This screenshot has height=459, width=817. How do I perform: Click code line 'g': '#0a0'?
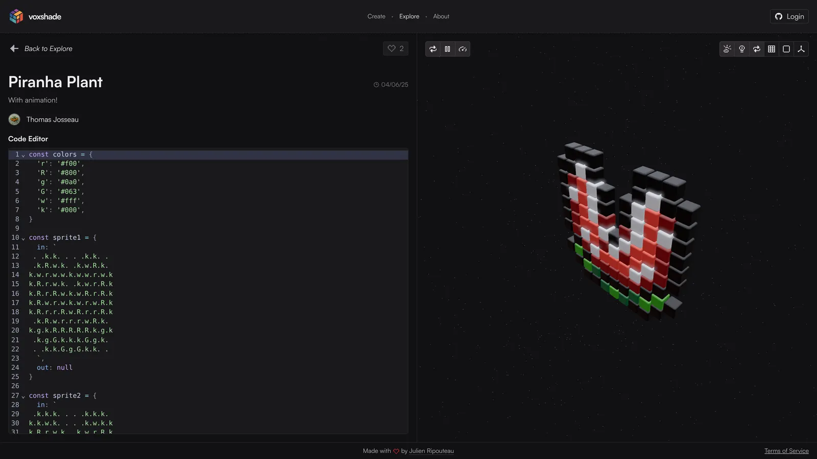[61, 182]
